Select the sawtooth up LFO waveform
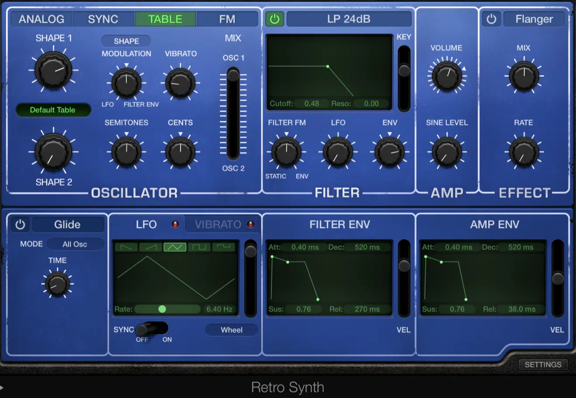Screen dimensions: 576x398 point(150,247)
